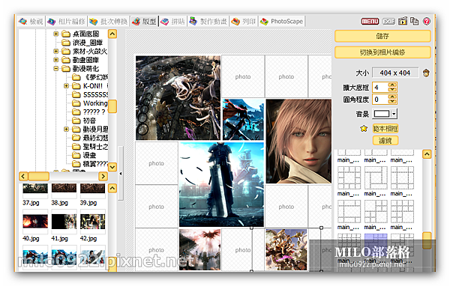450x286 pixels.
Task: Select the 41.jpg thumbnail
Action: point(64,222)
